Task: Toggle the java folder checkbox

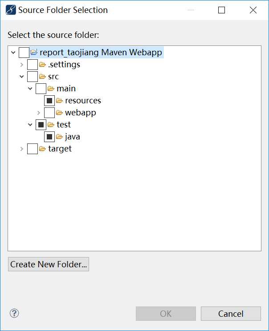Action: tap(49, 137)
